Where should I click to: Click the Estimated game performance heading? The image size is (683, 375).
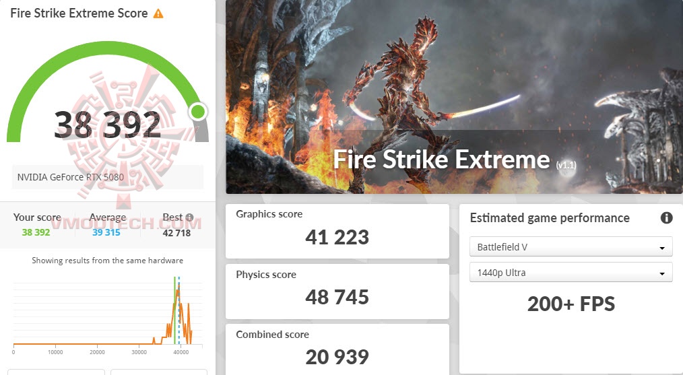pos(550,217)
